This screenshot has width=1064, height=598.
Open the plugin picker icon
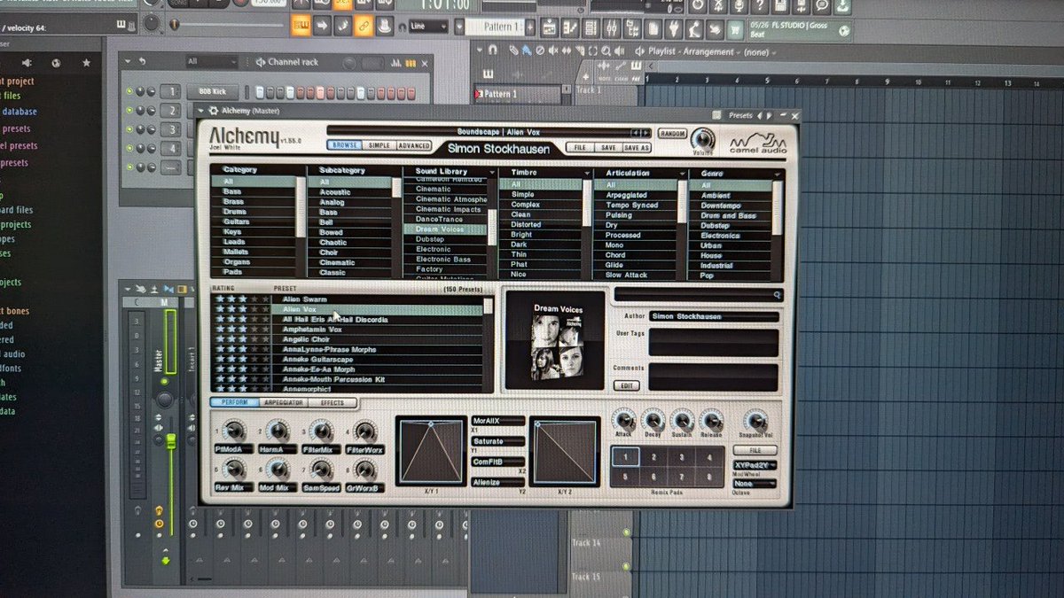tap(670, 27)
